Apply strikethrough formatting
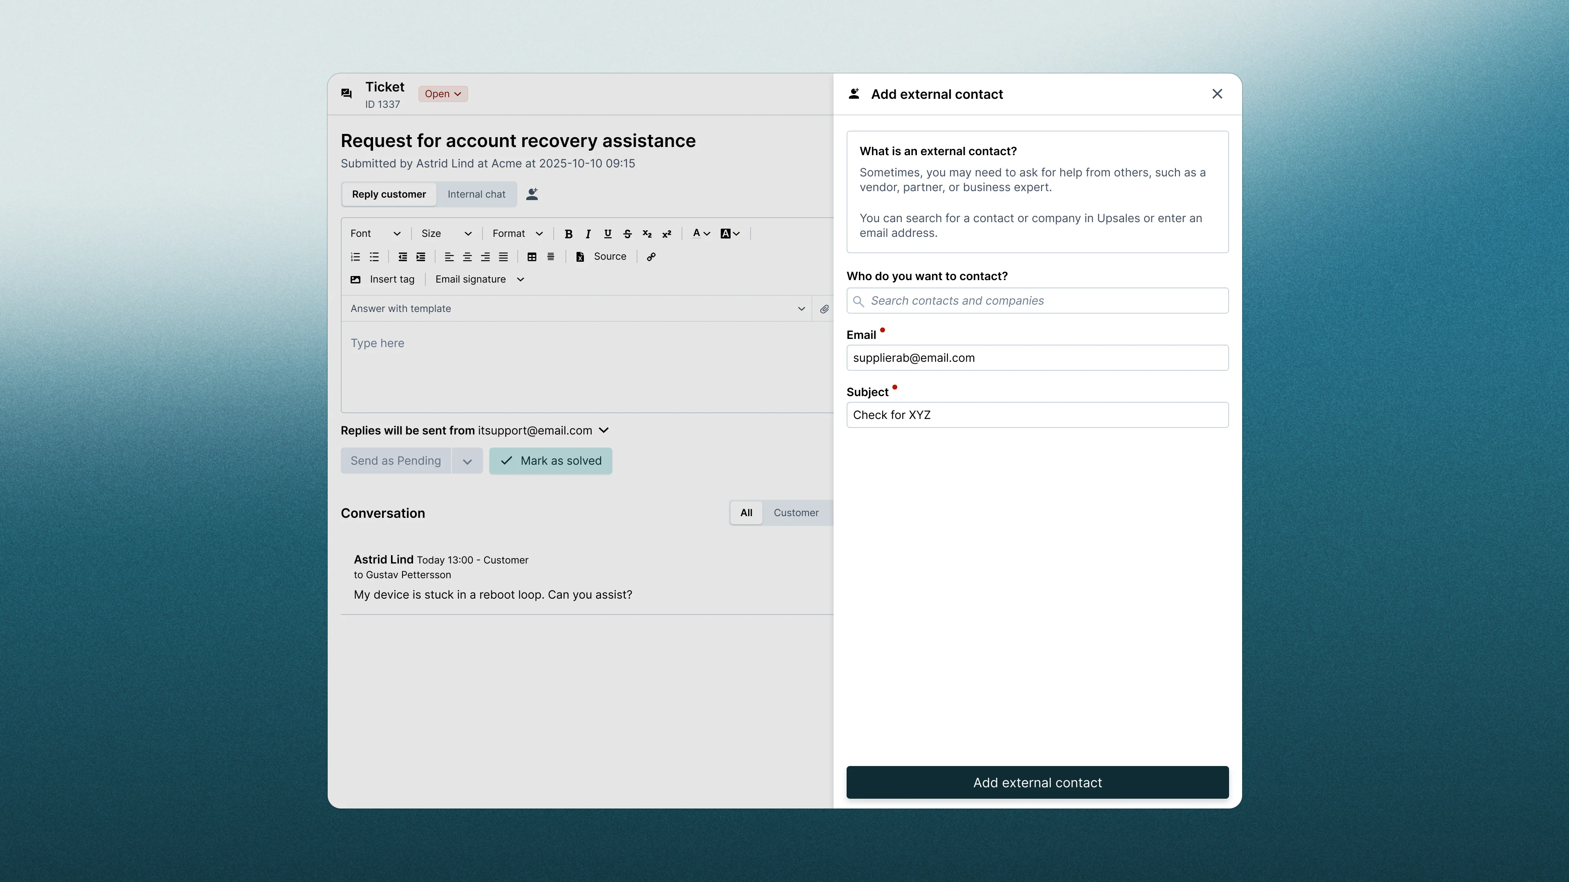 point(627,234)
